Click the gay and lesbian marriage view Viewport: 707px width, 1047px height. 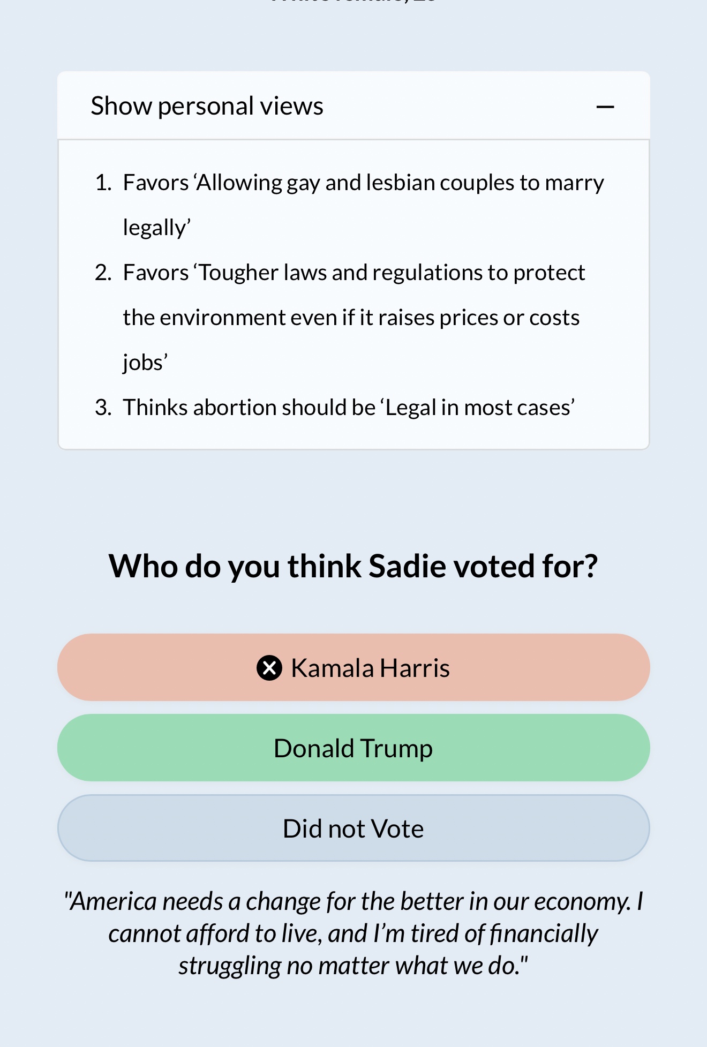pyautogui.click(x=363, y=183)
